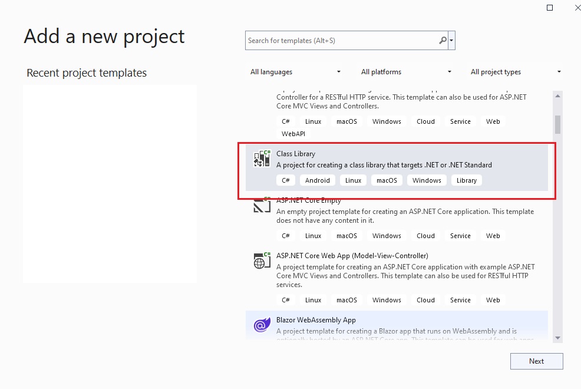The width and height of the screenshot is (581, 389).
Task: Click the Class Library template icon
Action: point(262,159)
